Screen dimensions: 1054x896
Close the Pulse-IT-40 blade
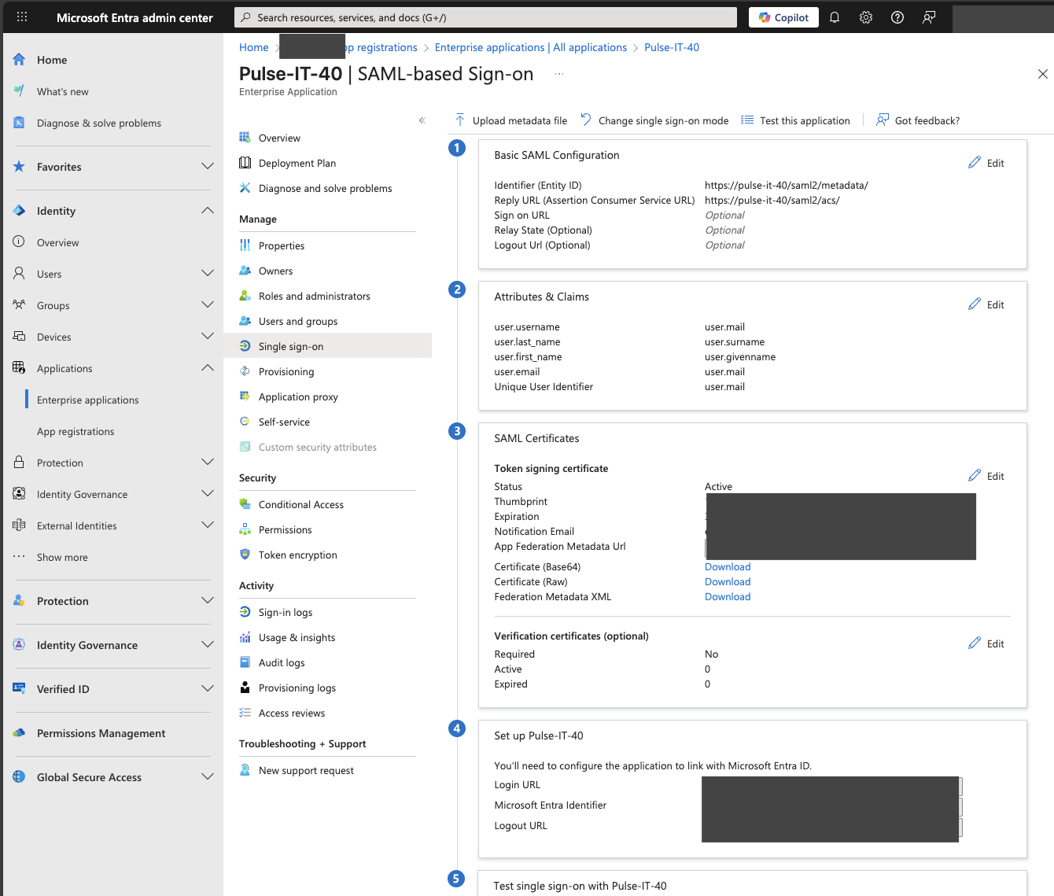coord(1043,74)
